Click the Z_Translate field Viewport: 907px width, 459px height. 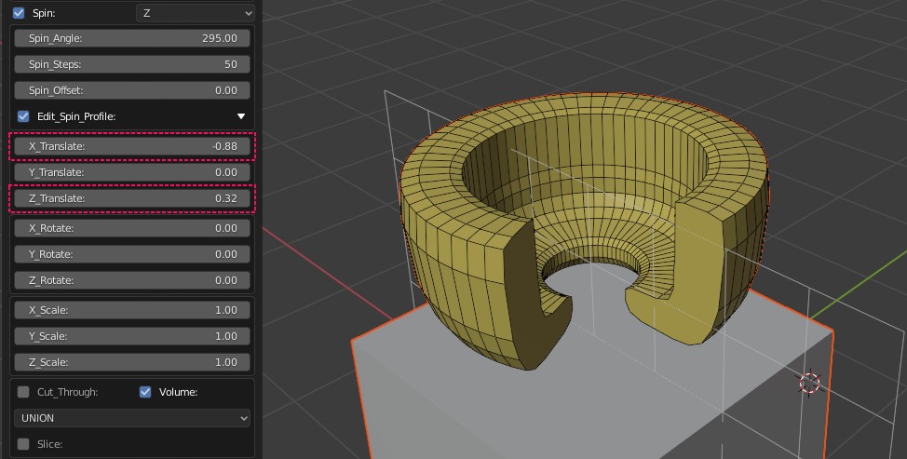pyautogui.click(x=132, y=198)
